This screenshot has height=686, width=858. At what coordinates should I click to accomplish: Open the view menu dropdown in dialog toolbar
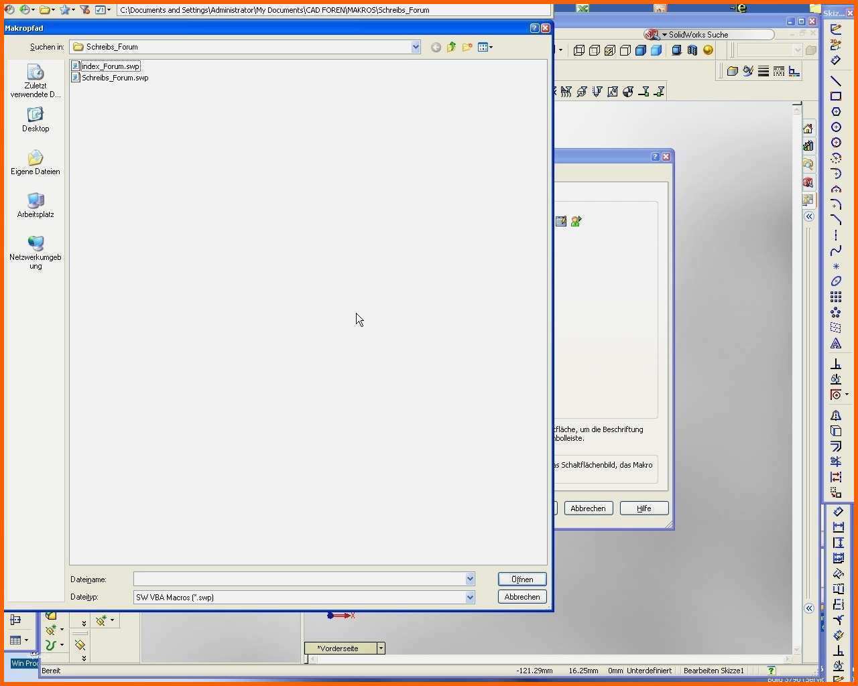(485, 47)
